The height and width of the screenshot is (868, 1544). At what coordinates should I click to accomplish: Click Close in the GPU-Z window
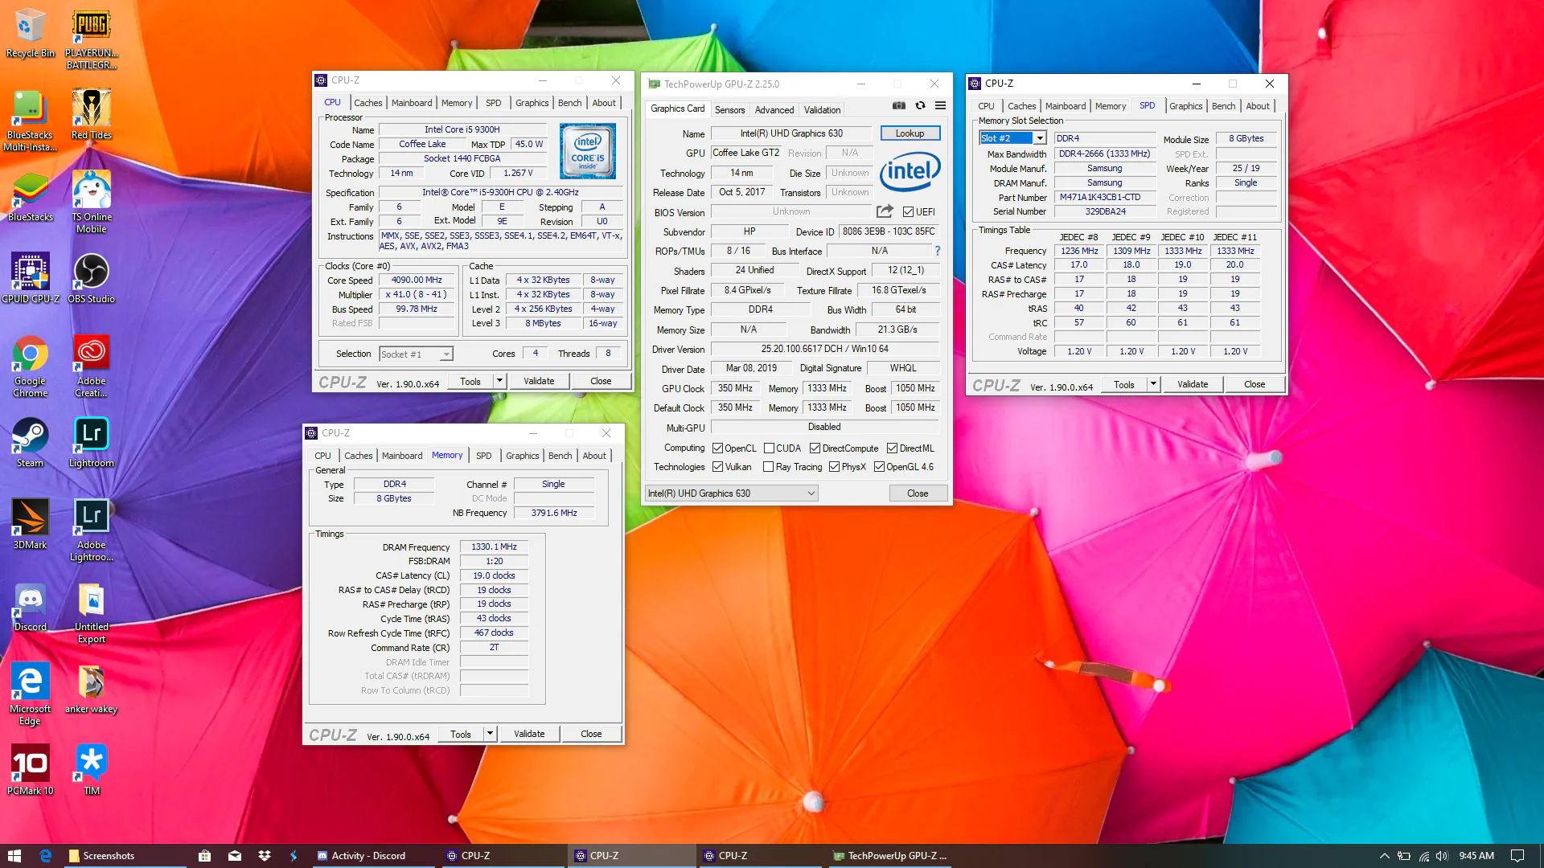pyautogui.click(x=918, y=493)
